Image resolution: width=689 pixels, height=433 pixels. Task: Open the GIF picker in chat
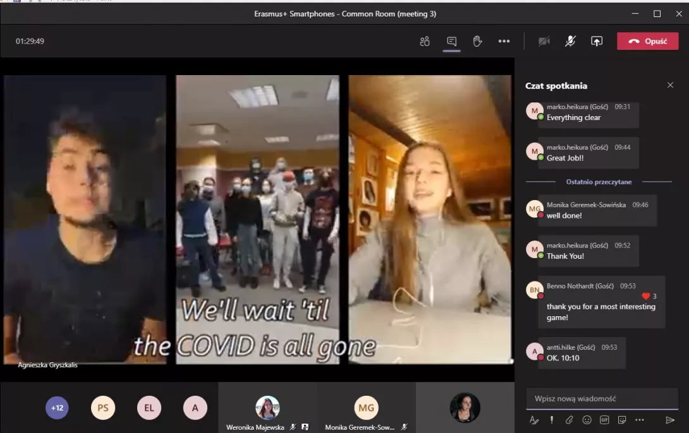[x=604, y=420]
